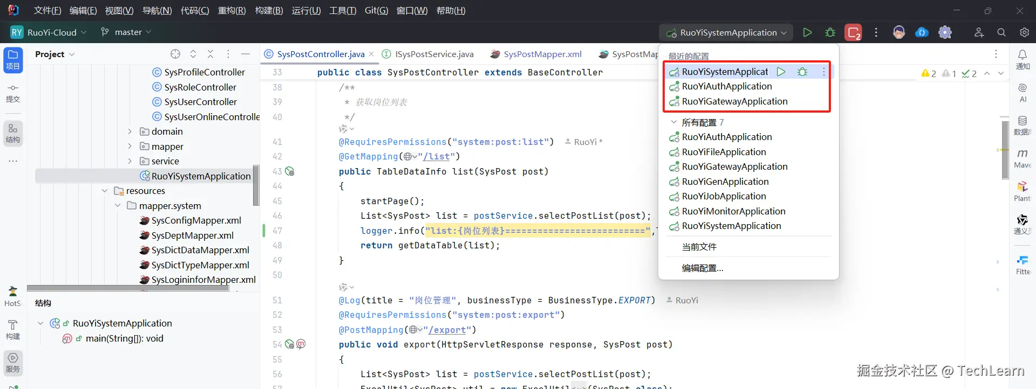
Task: Open Code With Me add-user icon
Action: click(979, 32)
